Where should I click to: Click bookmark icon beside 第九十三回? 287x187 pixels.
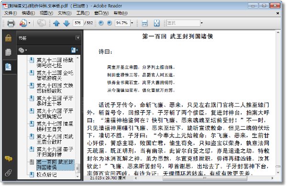coord(32,73)
